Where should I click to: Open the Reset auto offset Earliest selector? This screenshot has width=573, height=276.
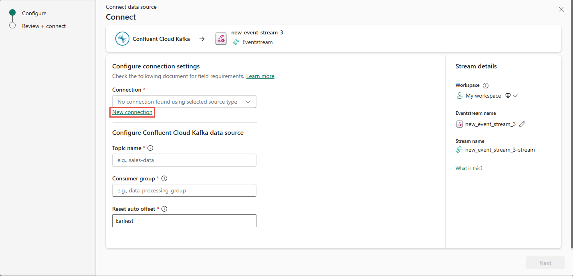(184, 221)
